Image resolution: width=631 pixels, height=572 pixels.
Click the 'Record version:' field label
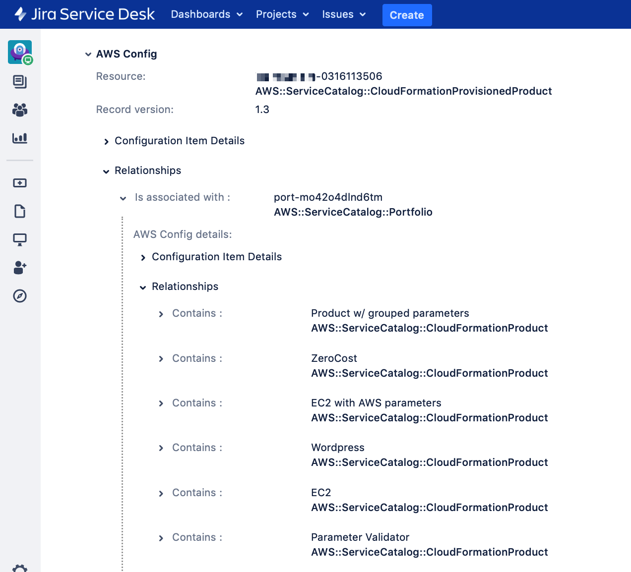pyautogui.click(x=134, y=110)
